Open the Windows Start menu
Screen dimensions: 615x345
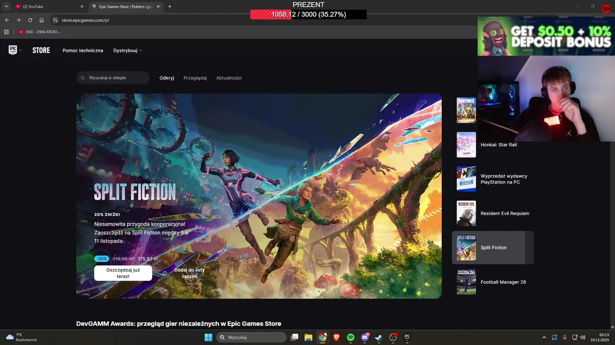pyautogui.click(x=208, y=337)
